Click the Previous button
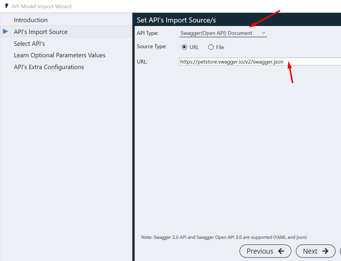 point(265,251)
